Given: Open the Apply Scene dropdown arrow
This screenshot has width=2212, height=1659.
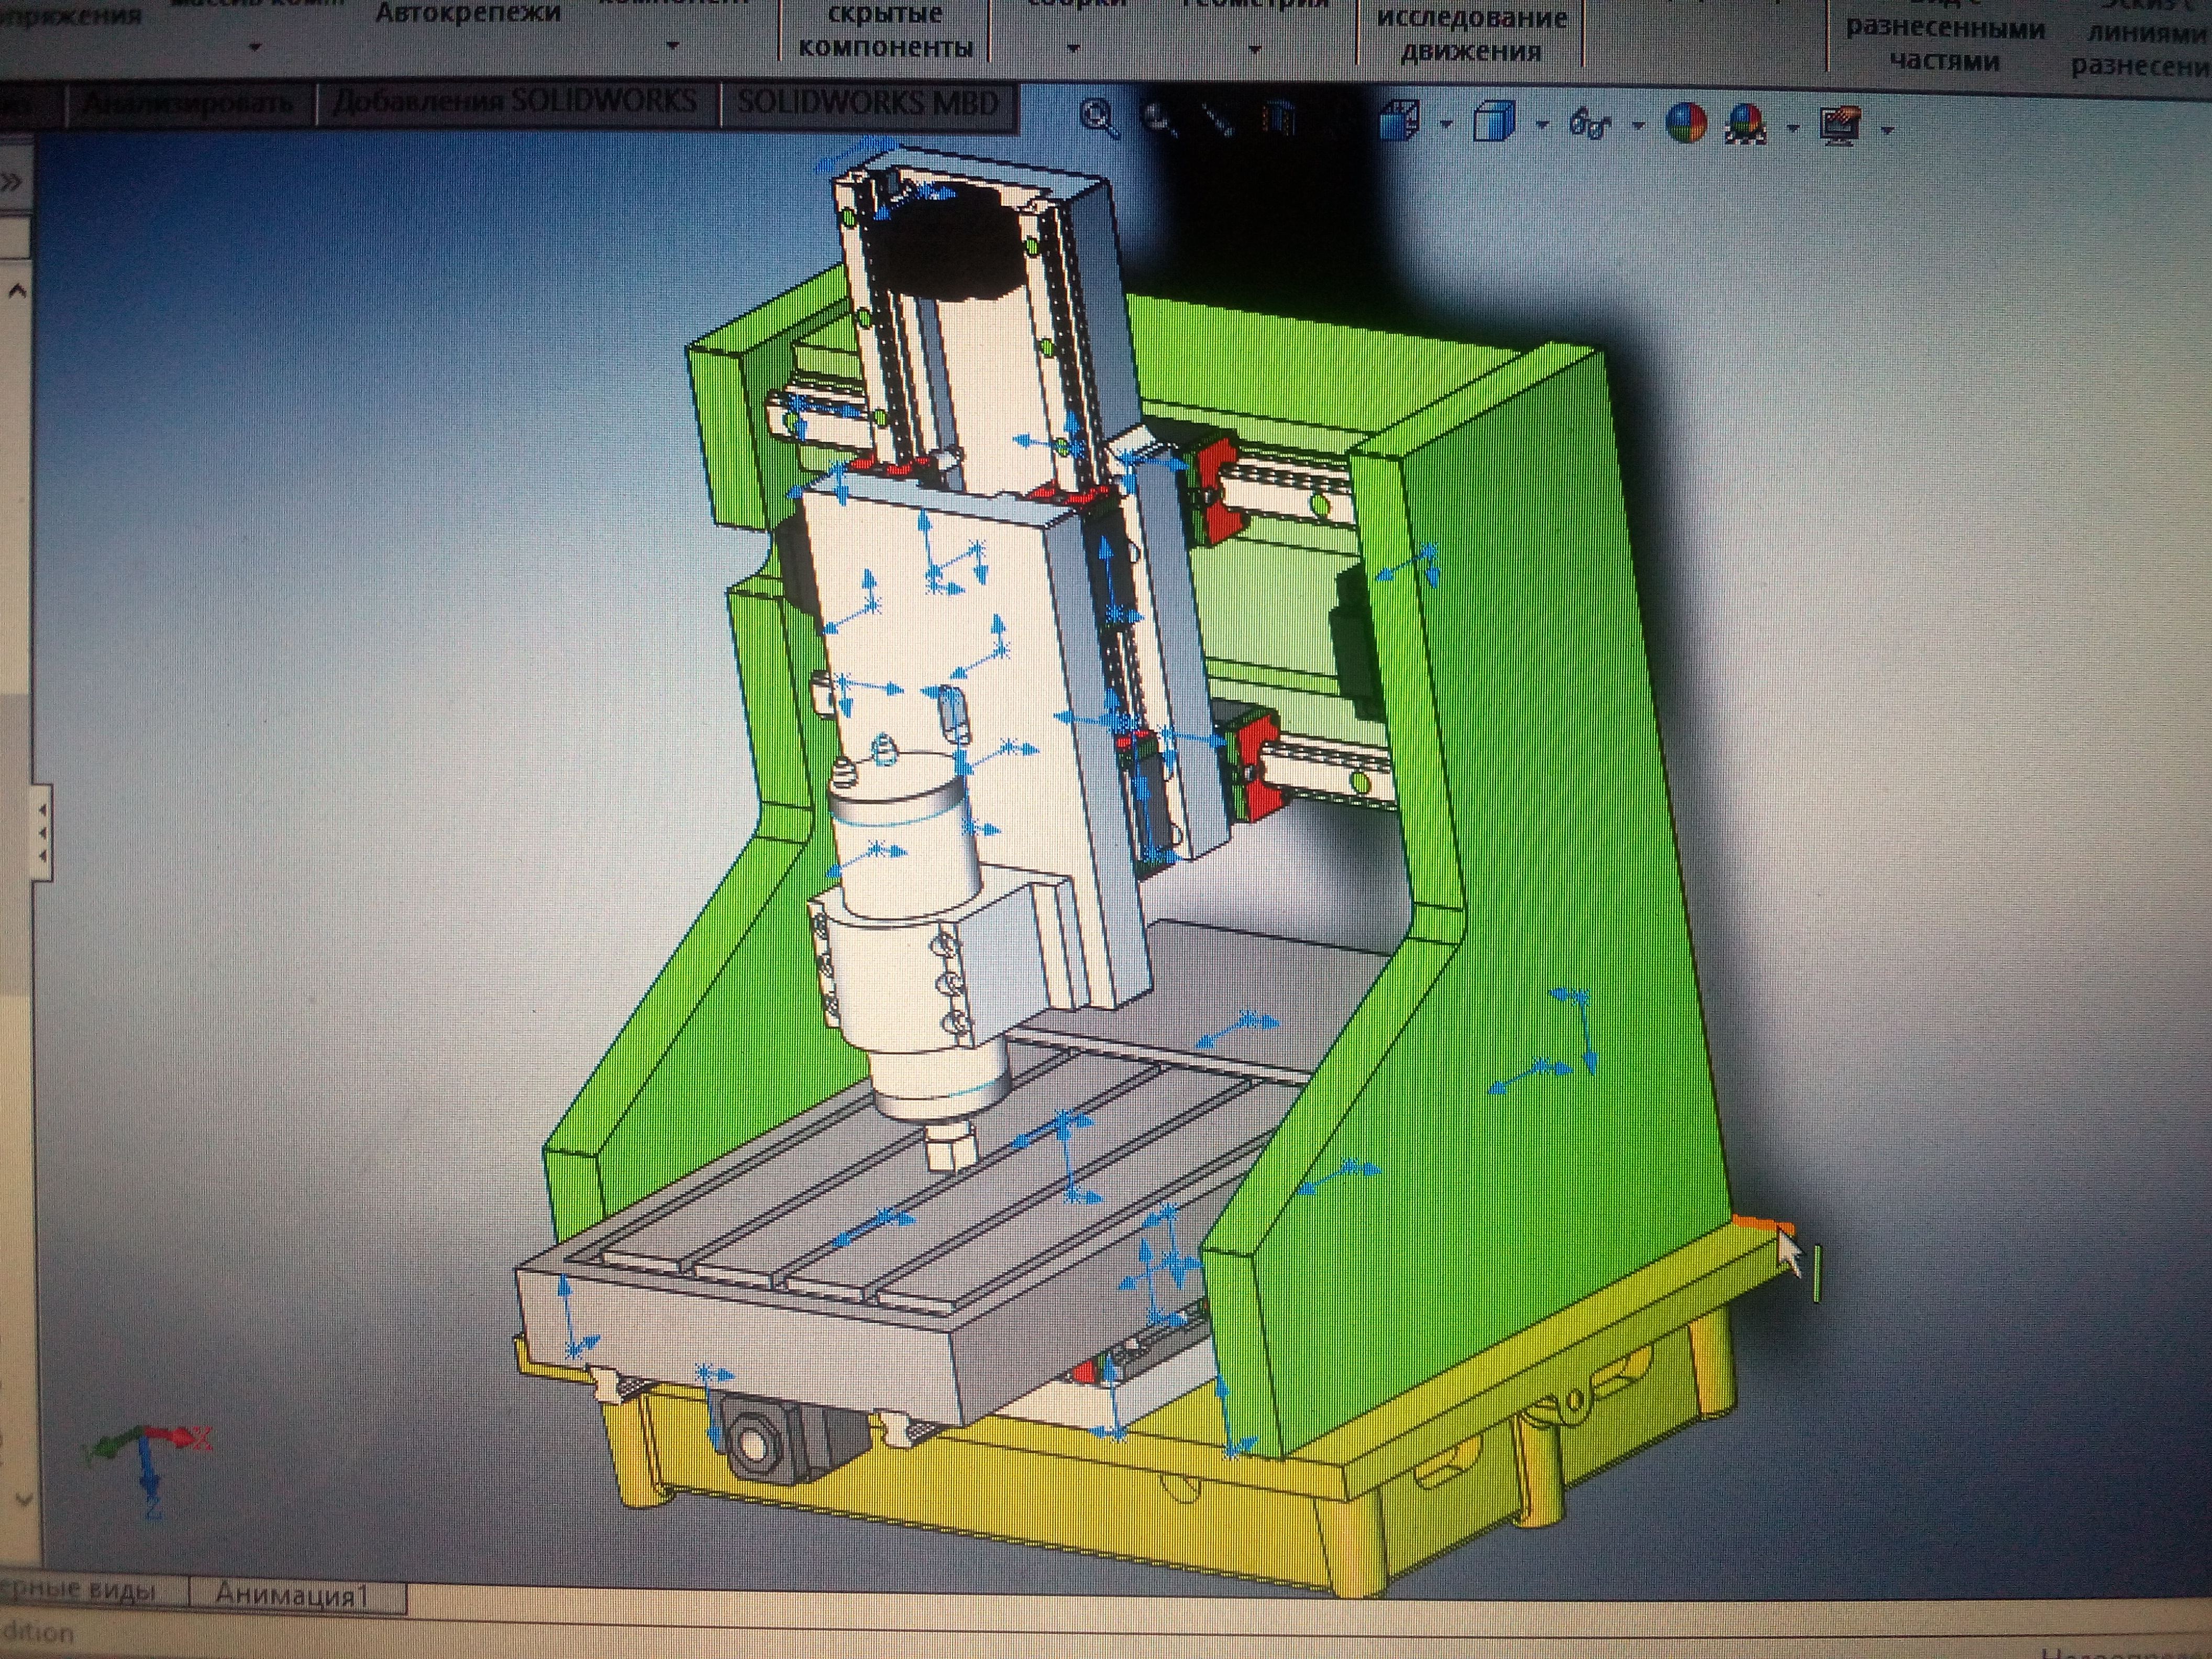Looking at the screenshot, I should pyautogui.click(x=1792, y=128).
